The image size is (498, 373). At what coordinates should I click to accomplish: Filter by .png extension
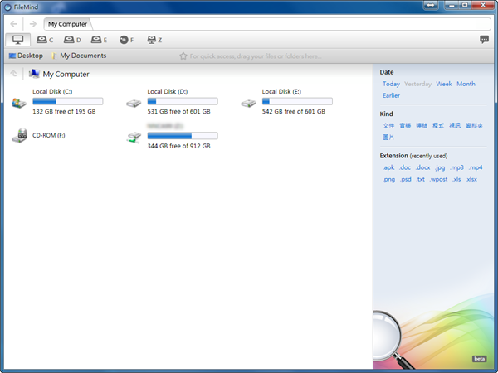click(388, 180)
